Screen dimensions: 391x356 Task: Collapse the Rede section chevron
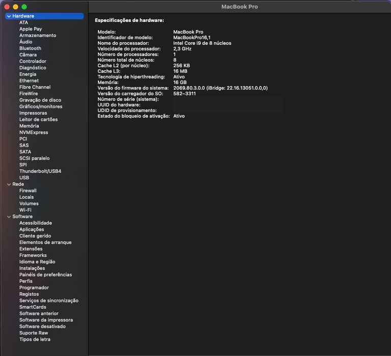coord(9,184)
